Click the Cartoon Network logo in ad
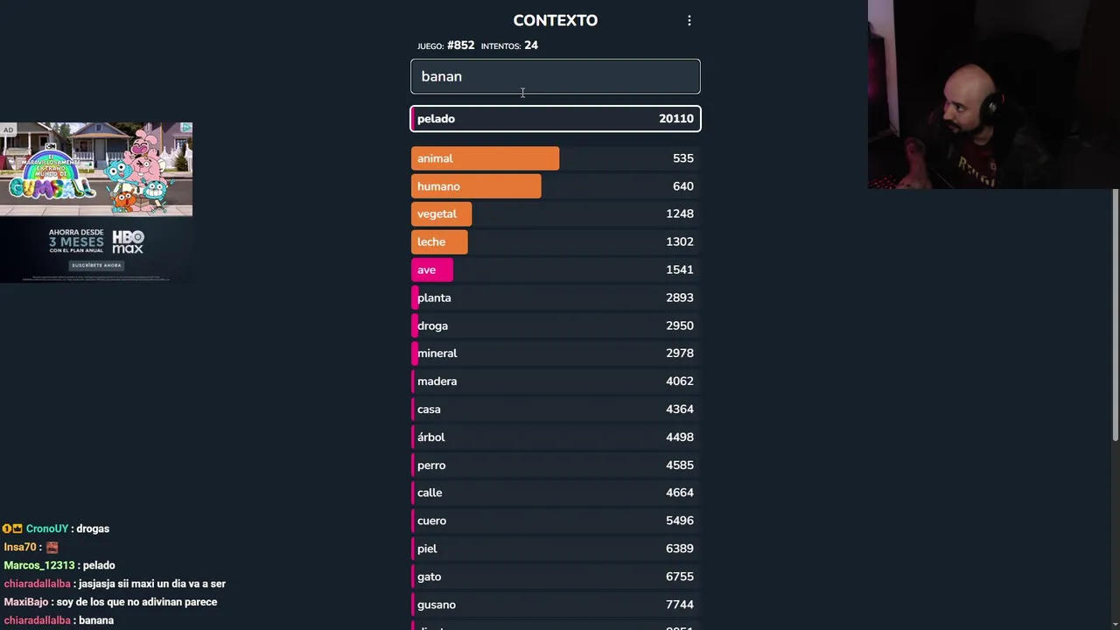This screenshot has width=1120, height=630. pyautogui.click(x=51, y=146)
